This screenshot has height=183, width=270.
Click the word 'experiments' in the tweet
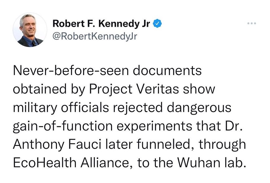tap(155, 126)
